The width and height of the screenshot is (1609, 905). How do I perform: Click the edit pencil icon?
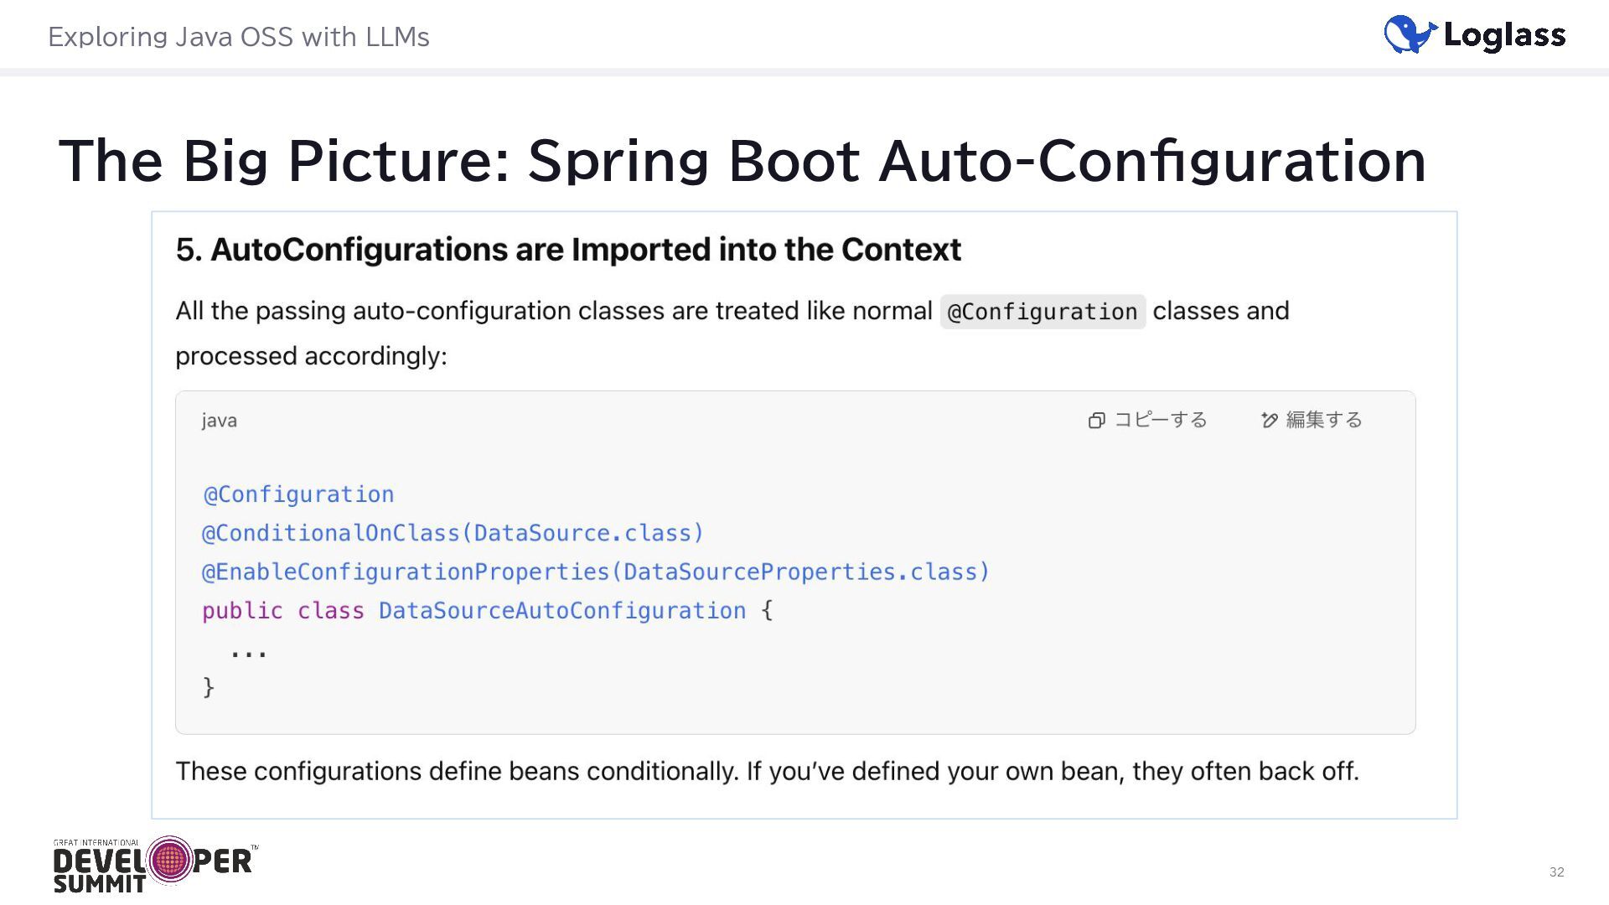(x=1269, y=421)
